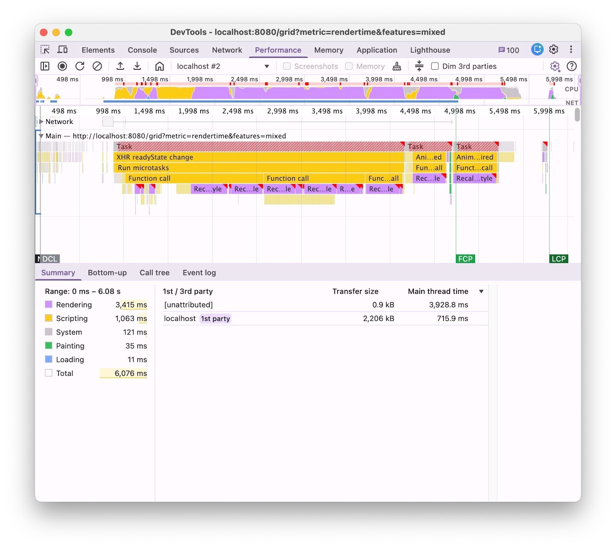Select the inspect element picker tool

click(45, 50)
